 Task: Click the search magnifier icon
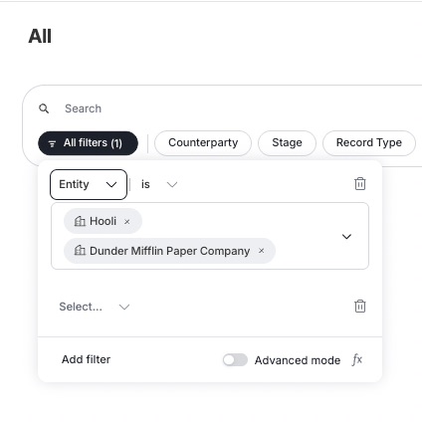pyautogui.click(x=44, y=108)
